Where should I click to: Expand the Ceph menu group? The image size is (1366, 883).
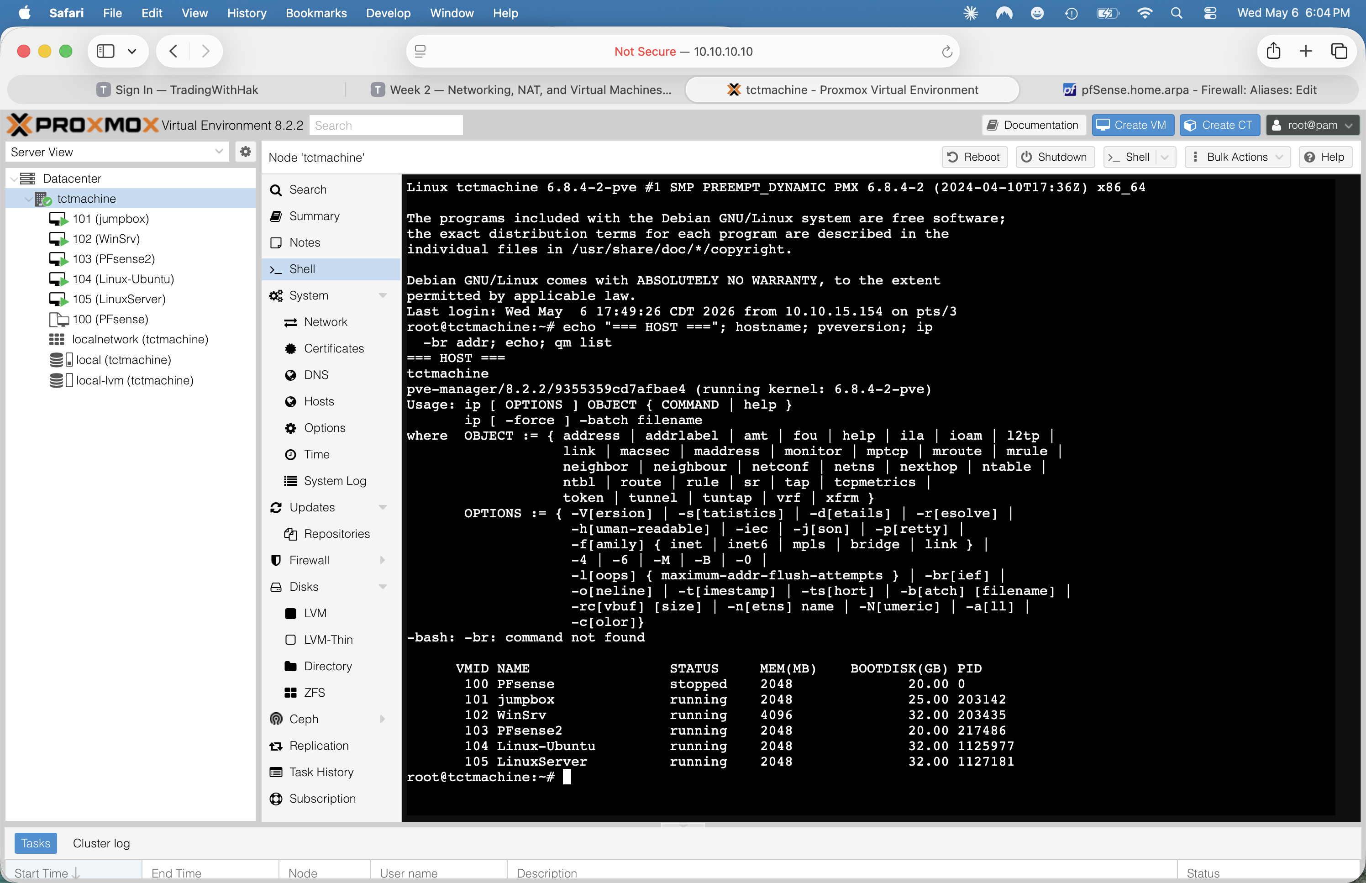coord(383,719)
